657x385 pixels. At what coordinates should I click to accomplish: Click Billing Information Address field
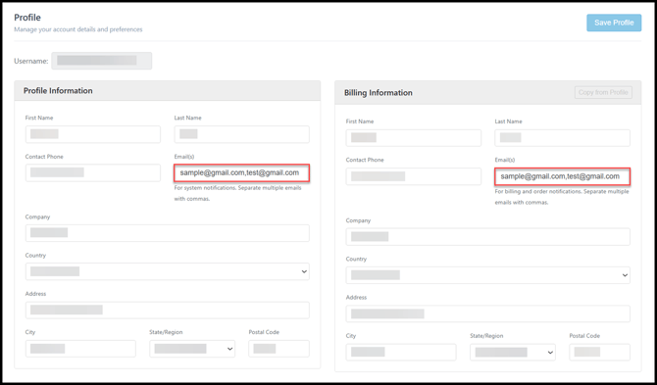point(488,313)
